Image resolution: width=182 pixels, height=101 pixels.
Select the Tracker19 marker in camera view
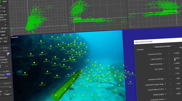click(47, 71)
